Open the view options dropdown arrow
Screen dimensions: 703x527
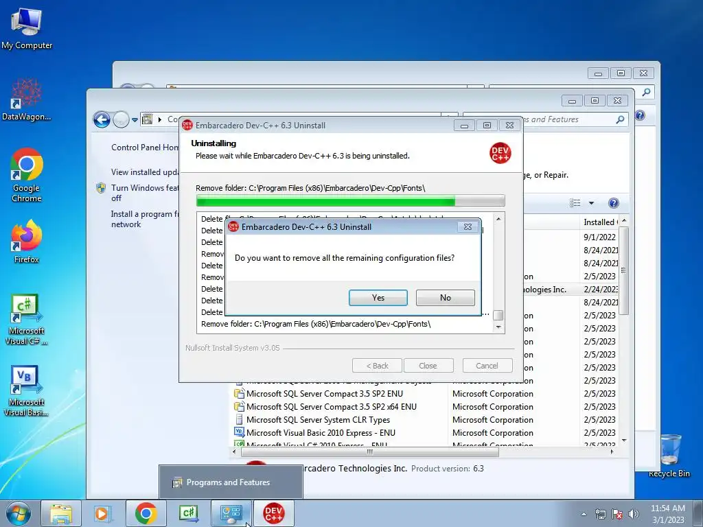click(591, 203)
